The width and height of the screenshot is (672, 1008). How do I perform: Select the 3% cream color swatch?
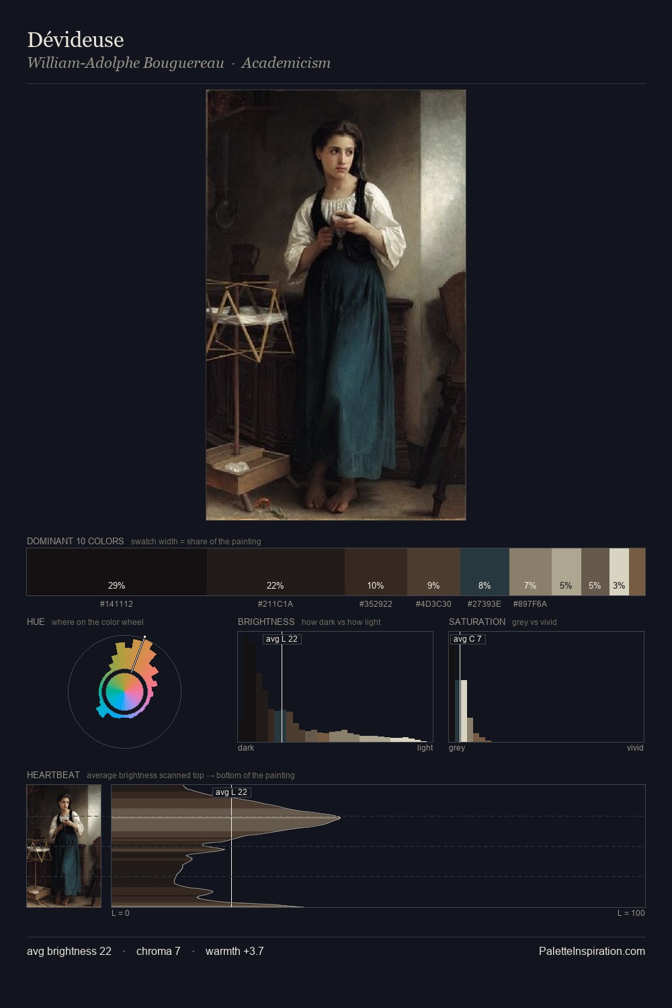point(619,572)
